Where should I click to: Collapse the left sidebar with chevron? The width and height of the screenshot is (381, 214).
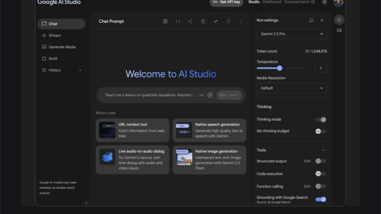point(86,203)
